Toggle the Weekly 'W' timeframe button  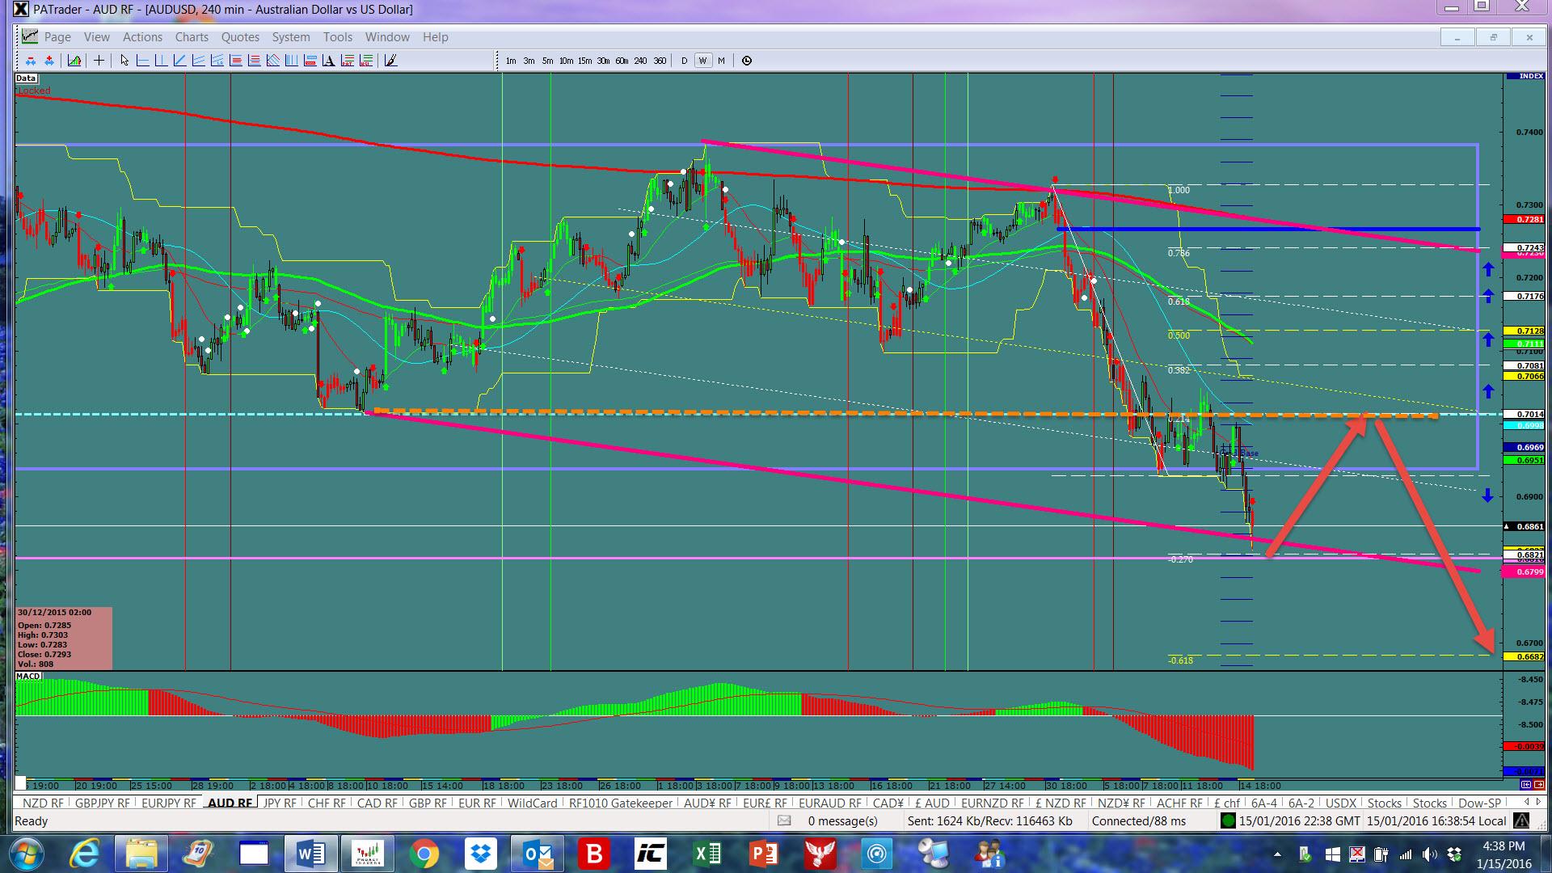point(702,61)
